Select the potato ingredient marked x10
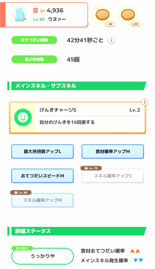The height and width of the screenshot is (269, 155). [x=128, y=15]
